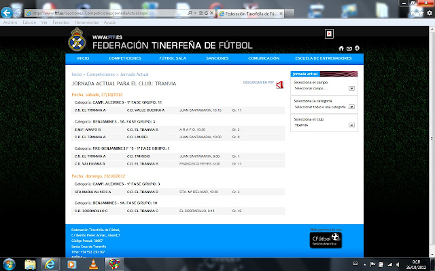Refresh the page with the reload icon
Screen dimensions: 435x271
[x=206, y=13]
